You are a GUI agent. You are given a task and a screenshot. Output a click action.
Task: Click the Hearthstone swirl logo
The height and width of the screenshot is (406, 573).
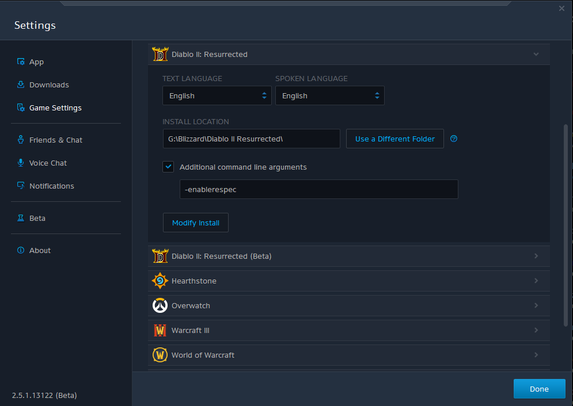coord(160,281)
